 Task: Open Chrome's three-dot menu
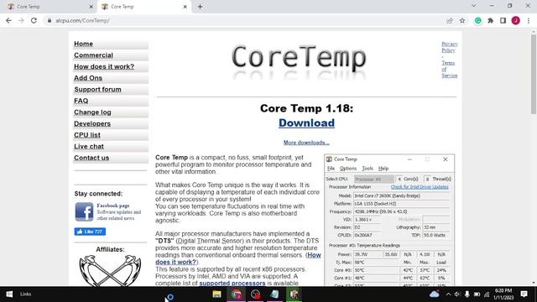[529, 20]
